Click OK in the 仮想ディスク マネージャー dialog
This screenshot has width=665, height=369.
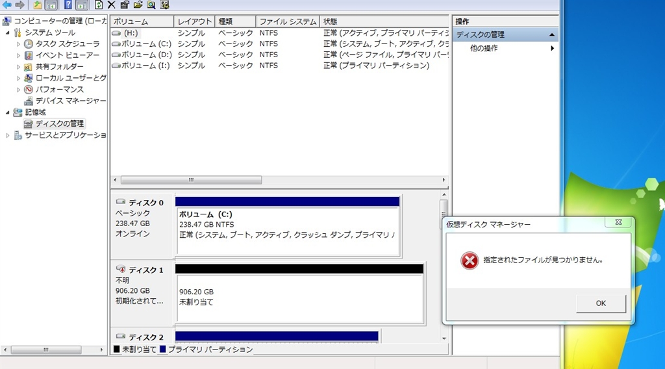coord(601,303)
